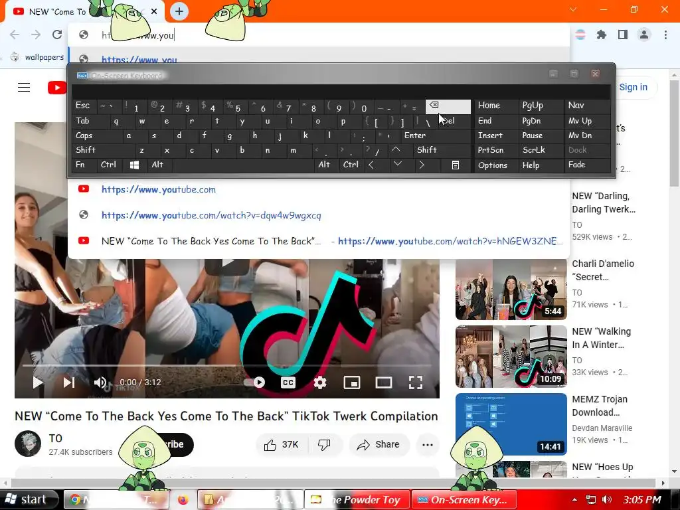Image resolution: width=680 pixels, height=510 pixels.
Task: Open Firefox from the taskbar
Action: coord(183,499)
